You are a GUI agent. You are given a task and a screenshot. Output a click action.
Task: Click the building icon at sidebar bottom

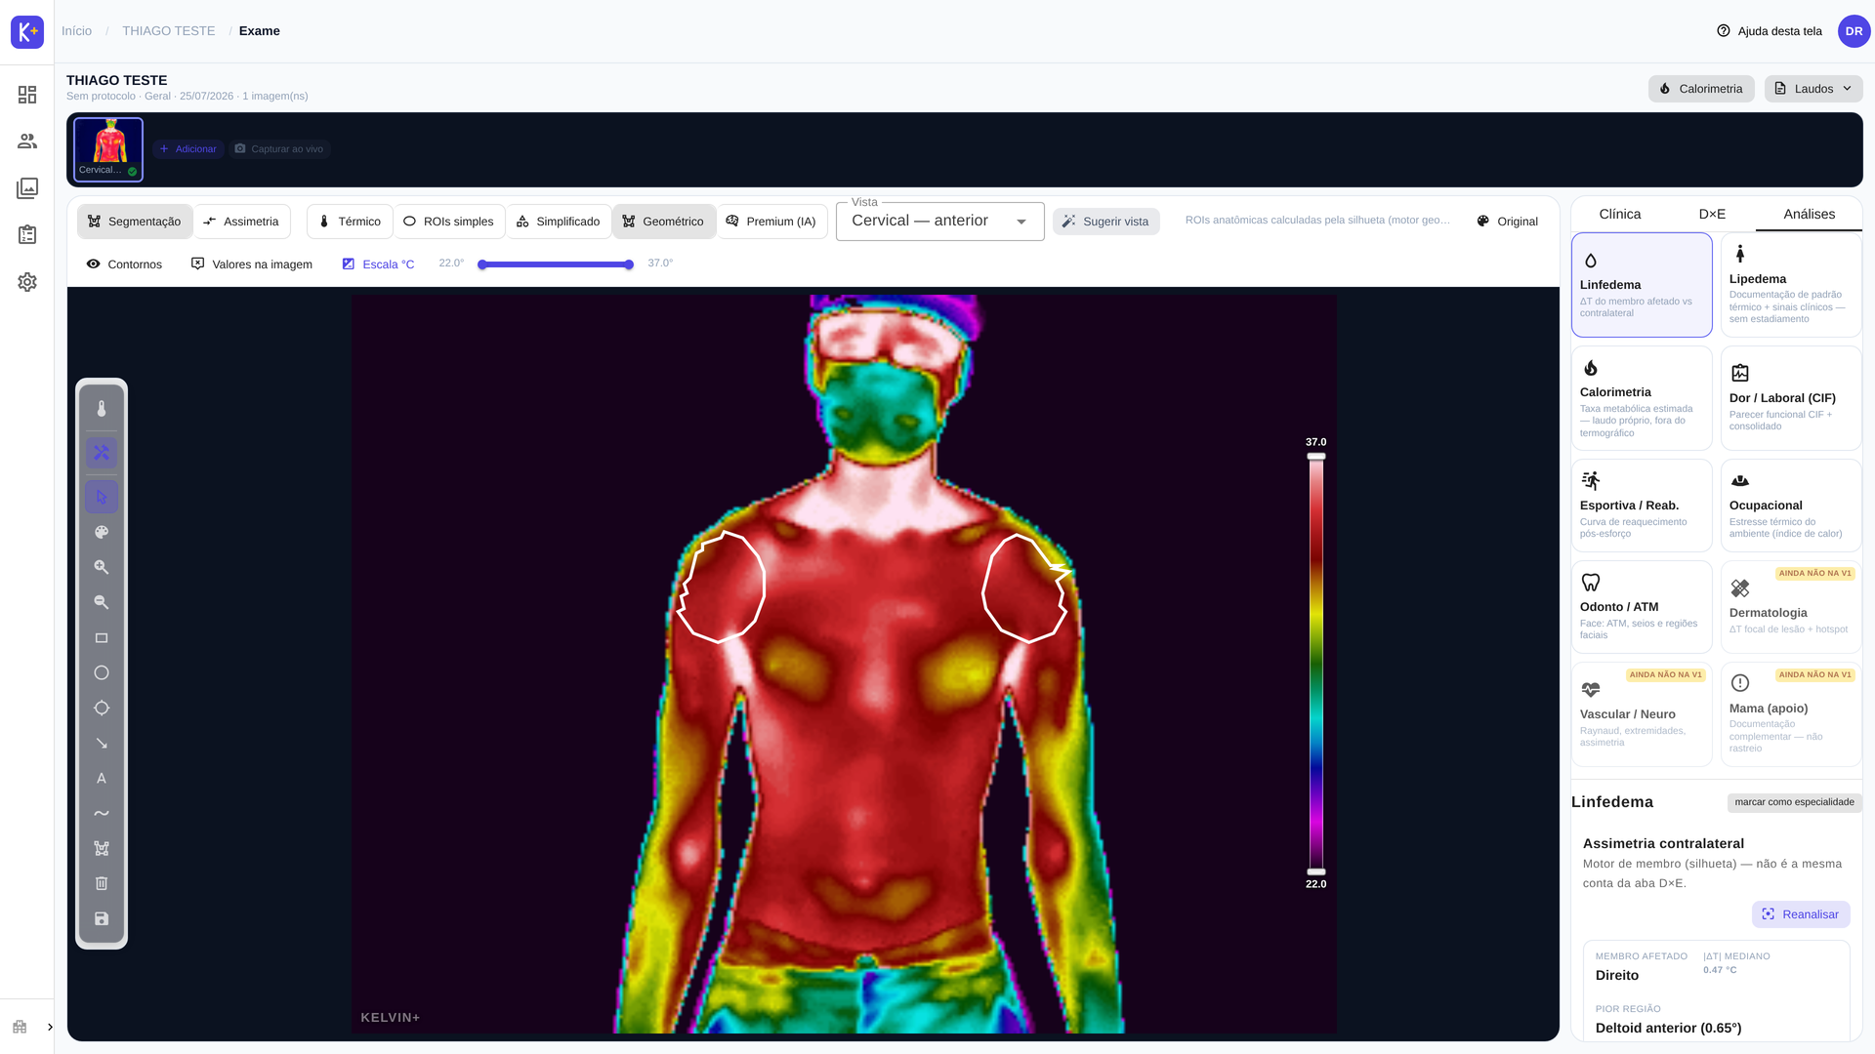click(20, 1027)
